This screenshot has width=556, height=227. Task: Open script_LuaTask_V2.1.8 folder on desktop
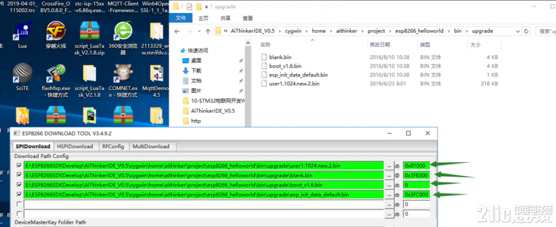[90, 81]
